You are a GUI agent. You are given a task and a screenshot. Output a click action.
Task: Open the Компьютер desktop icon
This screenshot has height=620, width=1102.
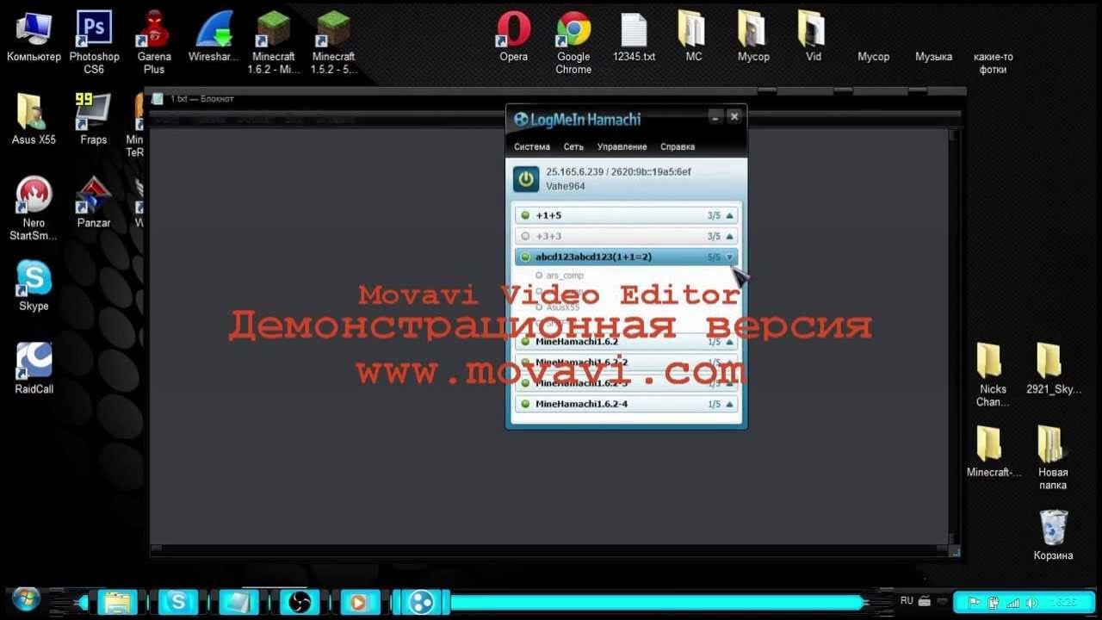tap(34, 38)
